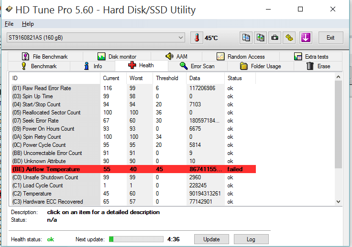Click the Update button

coord(211,239)
